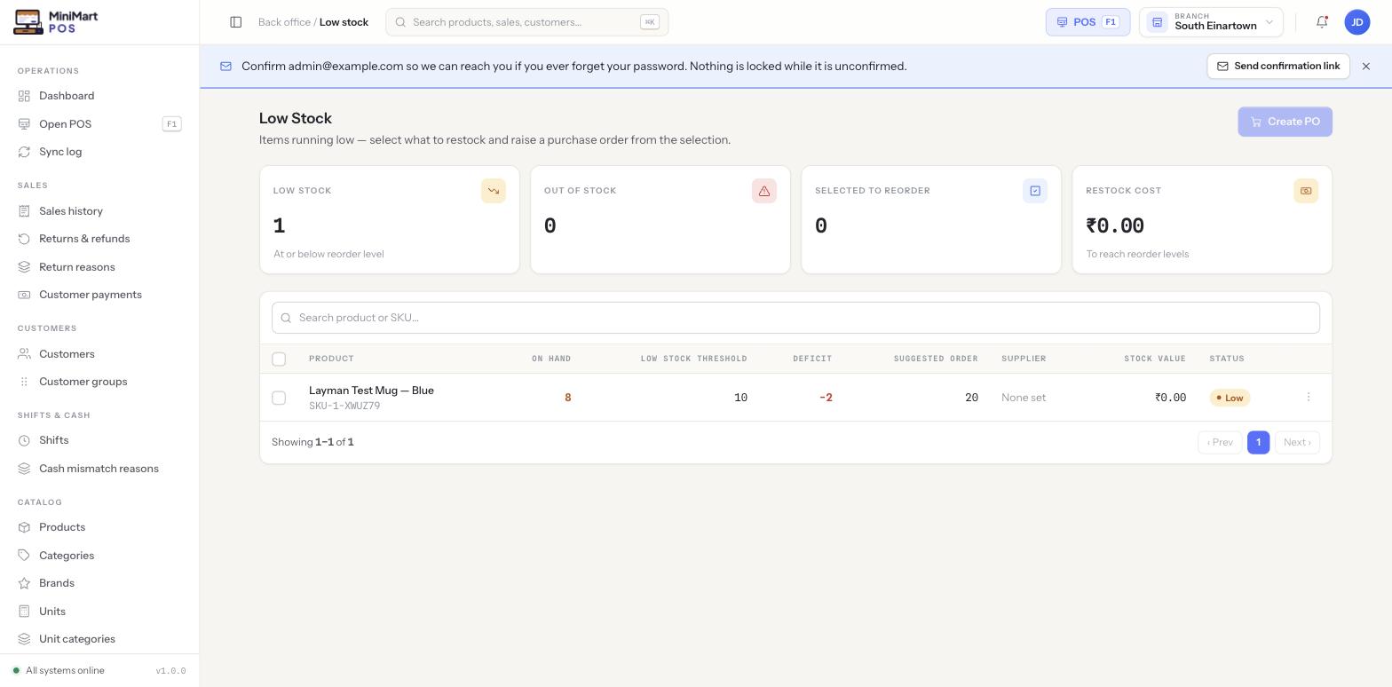Click the All systems online status
The image size is (1392, 687).
[x=59, y=671]
